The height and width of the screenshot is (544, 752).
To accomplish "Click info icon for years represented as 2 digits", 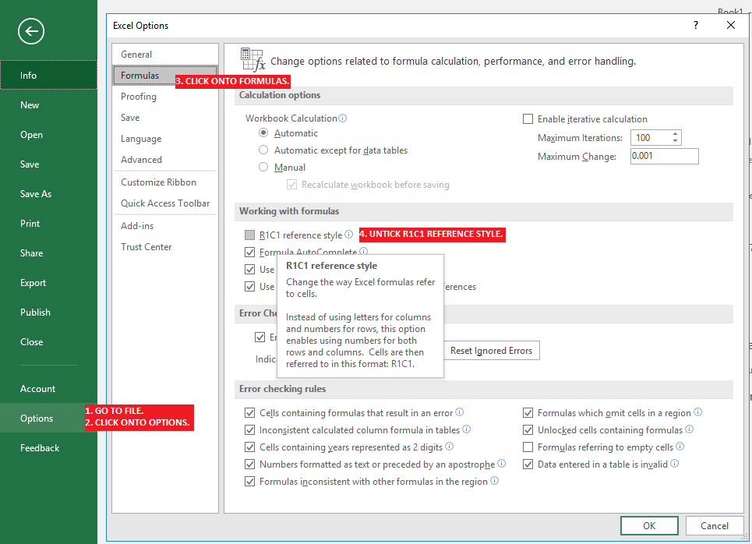I will [x=450, y=447].
